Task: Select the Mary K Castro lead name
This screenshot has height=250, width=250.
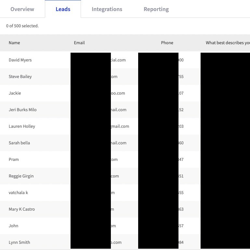Action: click(22, 209)
